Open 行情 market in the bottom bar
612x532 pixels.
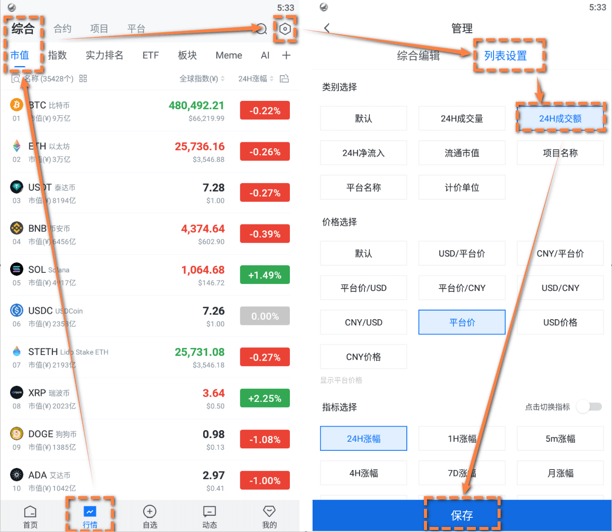pos(90,517)
